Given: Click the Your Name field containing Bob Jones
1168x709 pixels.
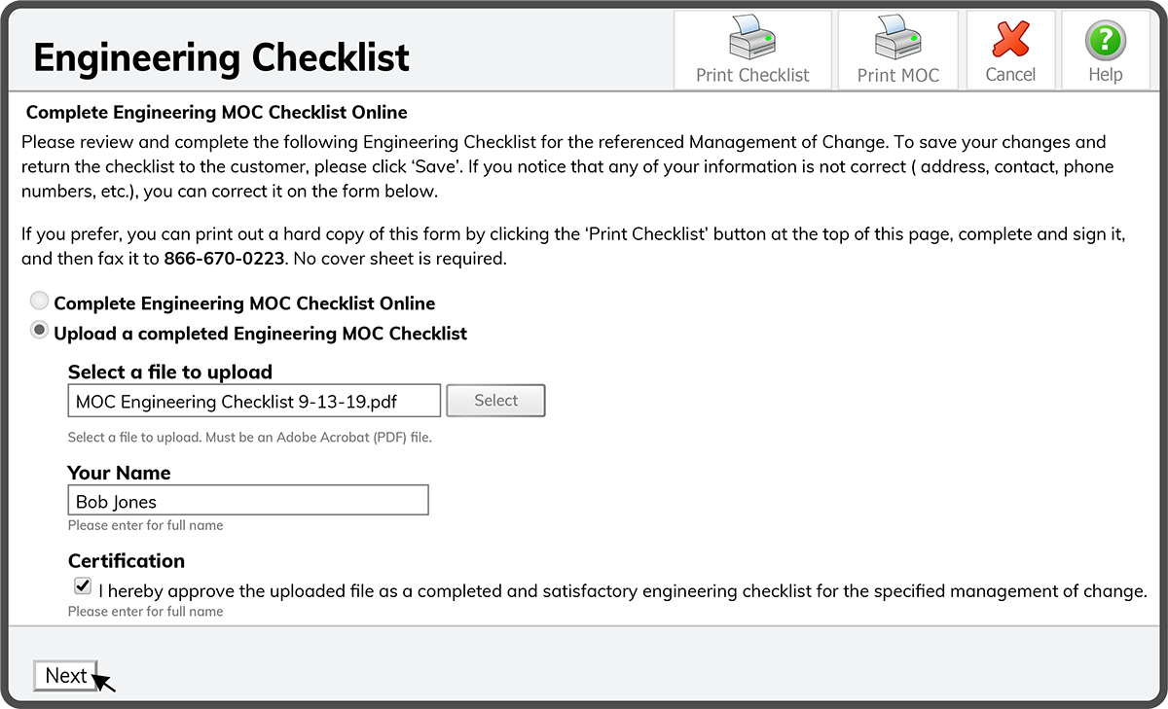Looking at the screenshot, I should (x=247, y=501).
